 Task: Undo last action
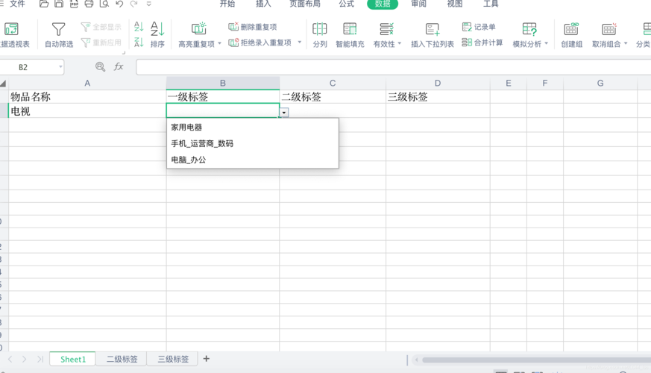click(x=119, y=4)
